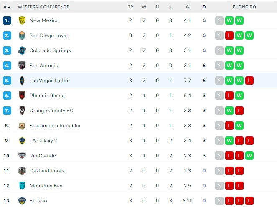Click the El Paso team logo

click(x=22, y=201)
